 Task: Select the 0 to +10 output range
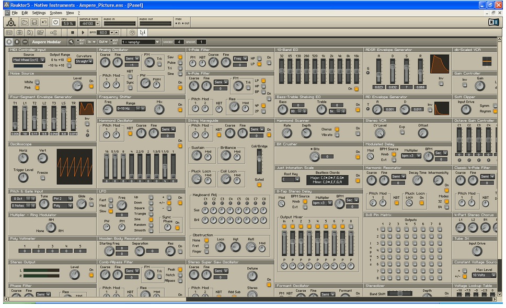(68, 60)
